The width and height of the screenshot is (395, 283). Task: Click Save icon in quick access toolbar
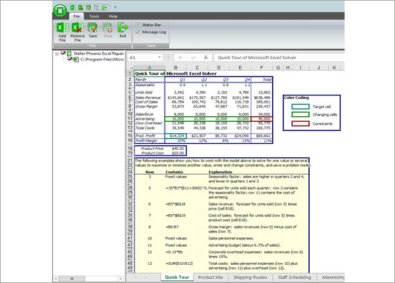[x=89, y=7]
